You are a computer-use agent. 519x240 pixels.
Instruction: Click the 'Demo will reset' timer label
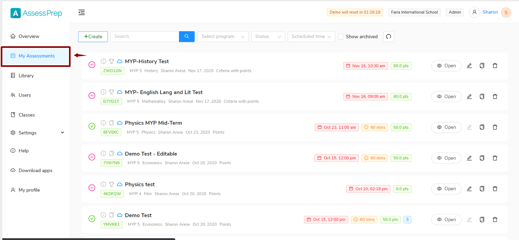click(355, 12)
